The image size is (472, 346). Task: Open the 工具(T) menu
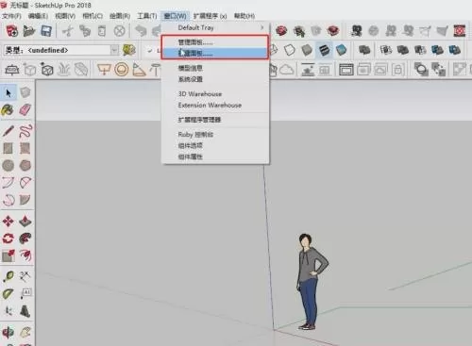coord(147,16)
